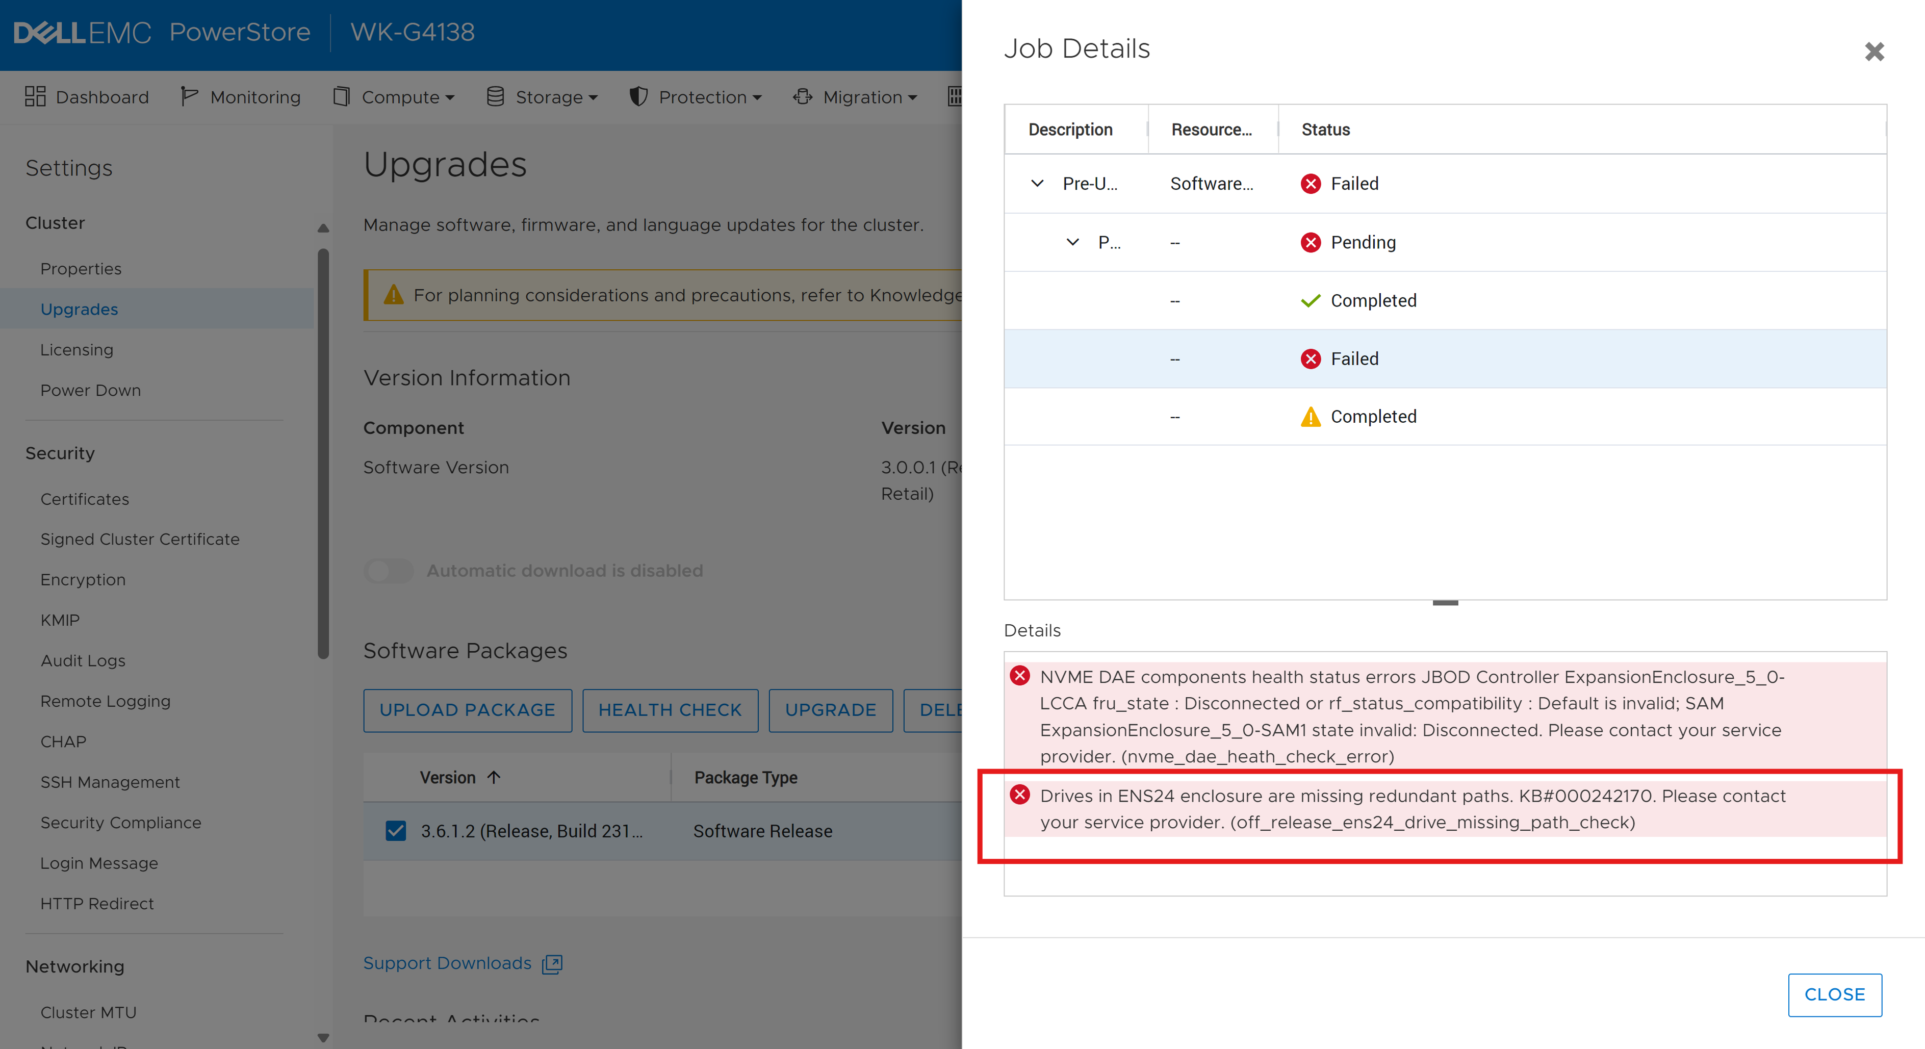
Task: Click the red error icon beside the Pending step
Action: (x=1311, y=242)
